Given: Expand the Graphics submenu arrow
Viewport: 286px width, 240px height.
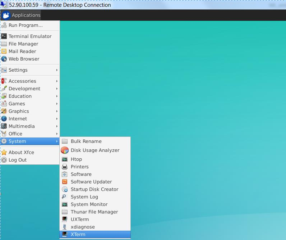Looking at the screenshot, I should coord(57,111).
